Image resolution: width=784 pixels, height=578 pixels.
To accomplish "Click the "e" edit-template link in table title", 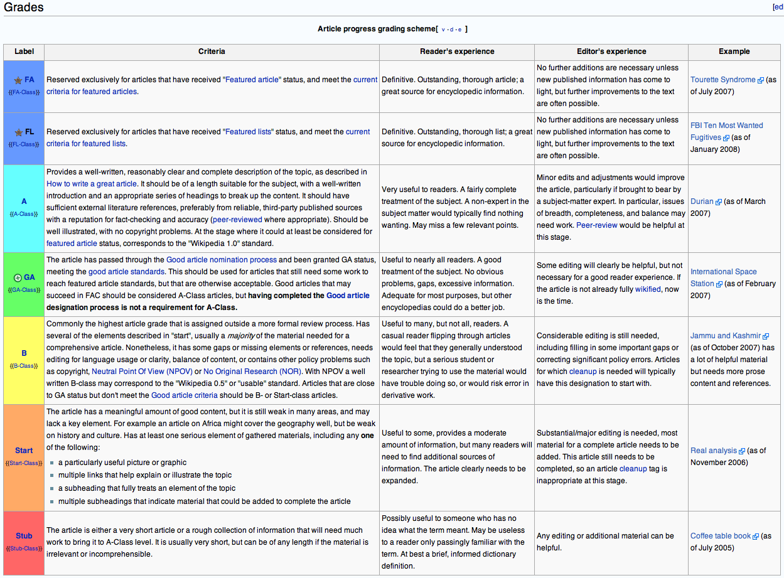I will coord(459,29).
